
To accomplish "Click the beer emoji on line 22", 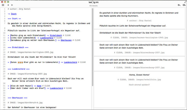I will point(20,62).
